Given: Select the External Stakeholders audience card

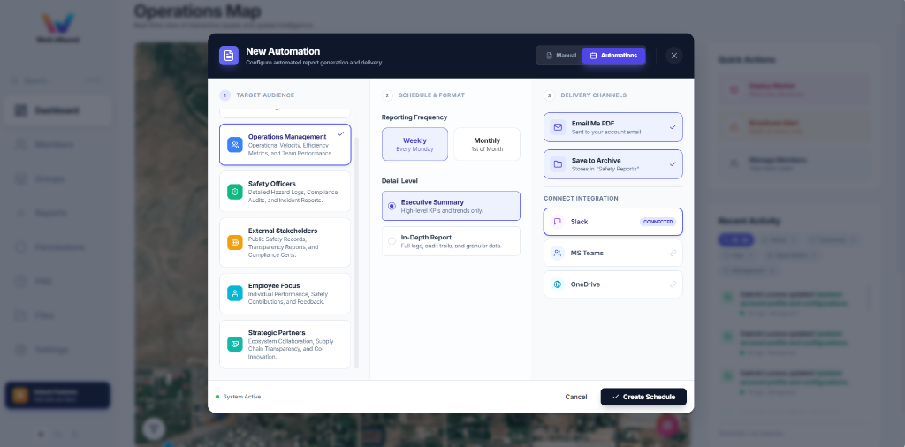Looking at the screenshot, I should 285,242.
